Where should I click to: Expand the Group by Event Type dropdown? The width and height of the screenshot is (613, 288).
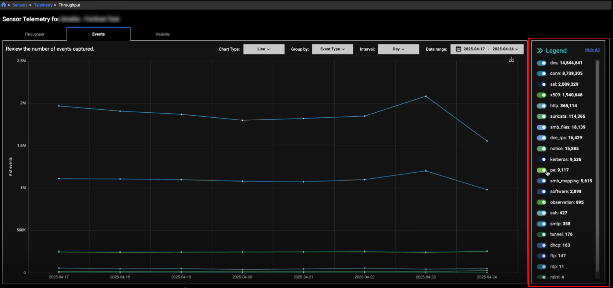coord(332,49)
